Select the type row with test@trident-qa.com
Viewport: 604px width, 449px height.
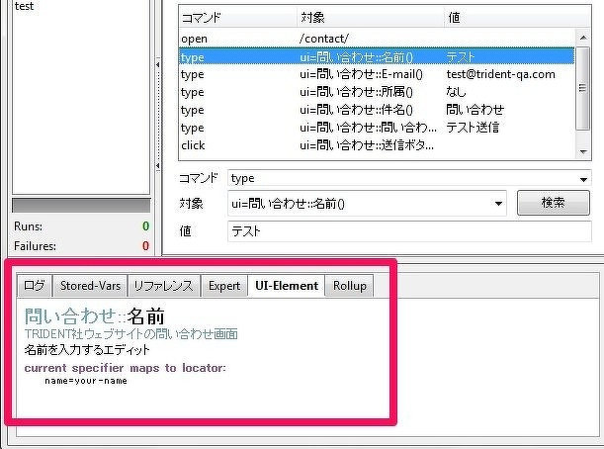click(376, 74)
